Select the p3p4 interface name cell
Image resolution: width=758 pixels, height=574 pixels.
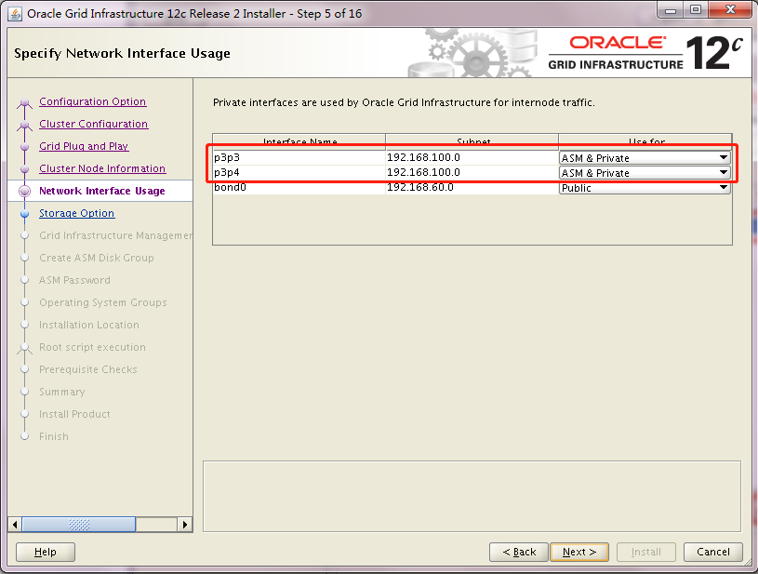[299, 173]
